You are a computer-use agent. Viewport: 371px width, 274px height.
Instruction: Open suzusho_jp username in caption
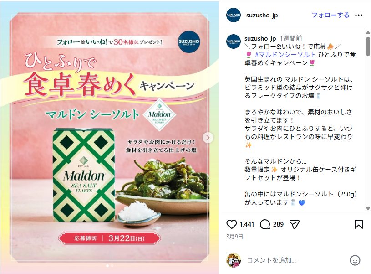(260, 38)
